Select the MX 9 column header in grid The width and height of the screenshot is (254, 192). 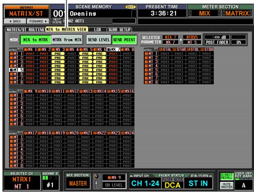(x=30, y=91)
